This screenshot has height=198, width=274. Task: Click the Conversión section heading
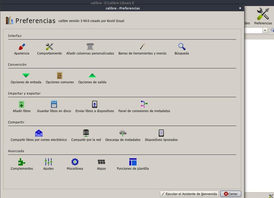coord(17,65)
